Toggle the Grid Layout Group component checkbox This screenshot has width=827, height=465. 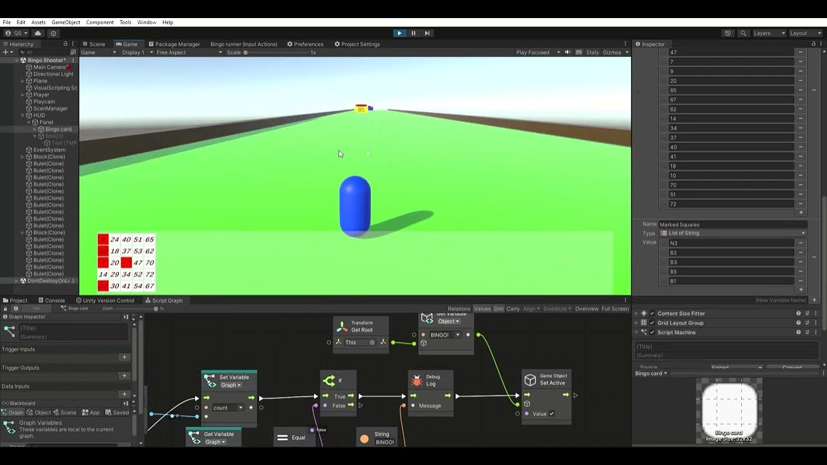pos(652,323)
